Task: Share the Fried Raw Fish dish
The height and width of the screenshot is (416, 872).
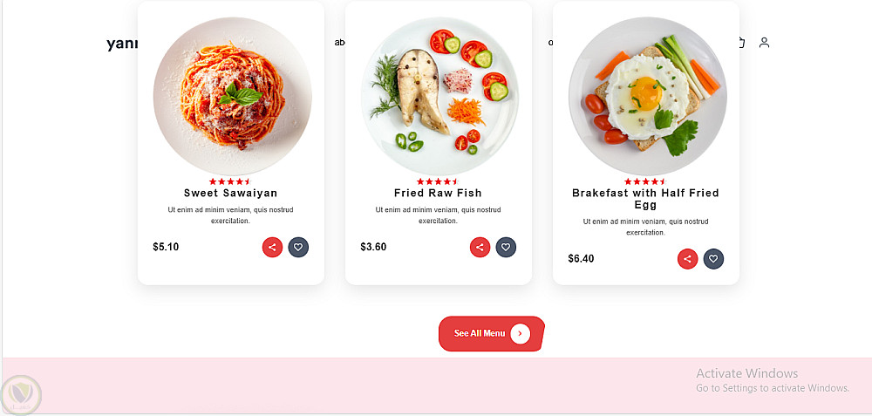Action: [480, 248]
